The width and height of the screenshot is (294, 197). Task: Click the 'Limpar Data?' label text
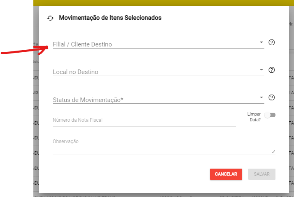(x=254, y=117)
